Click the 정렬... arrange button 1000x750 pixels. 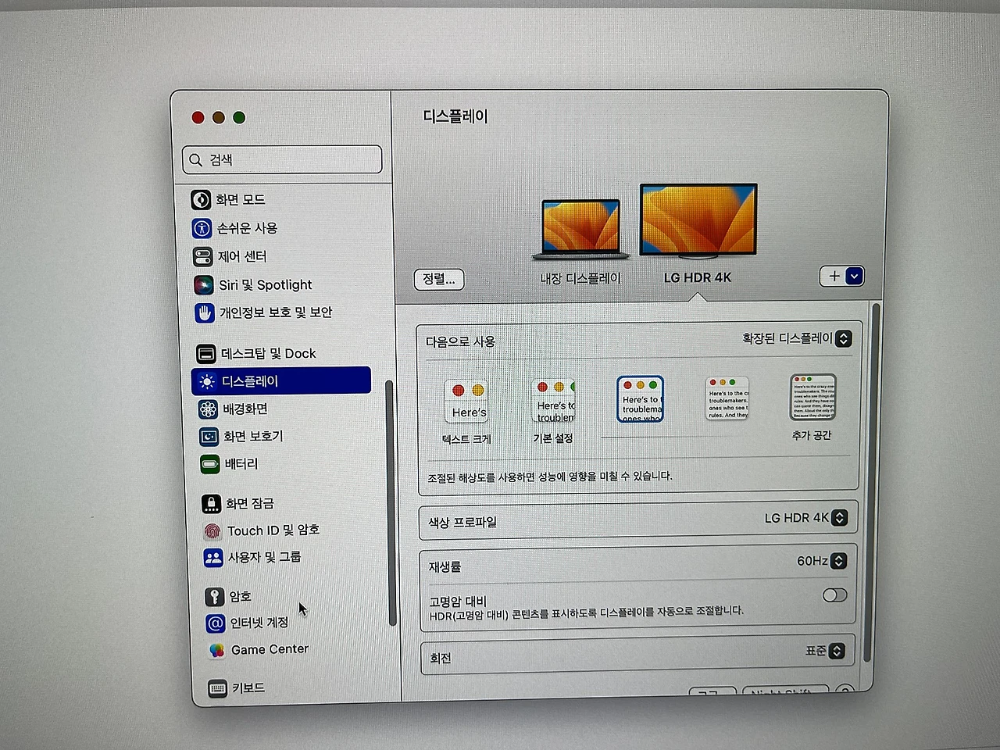pos(439,279)
